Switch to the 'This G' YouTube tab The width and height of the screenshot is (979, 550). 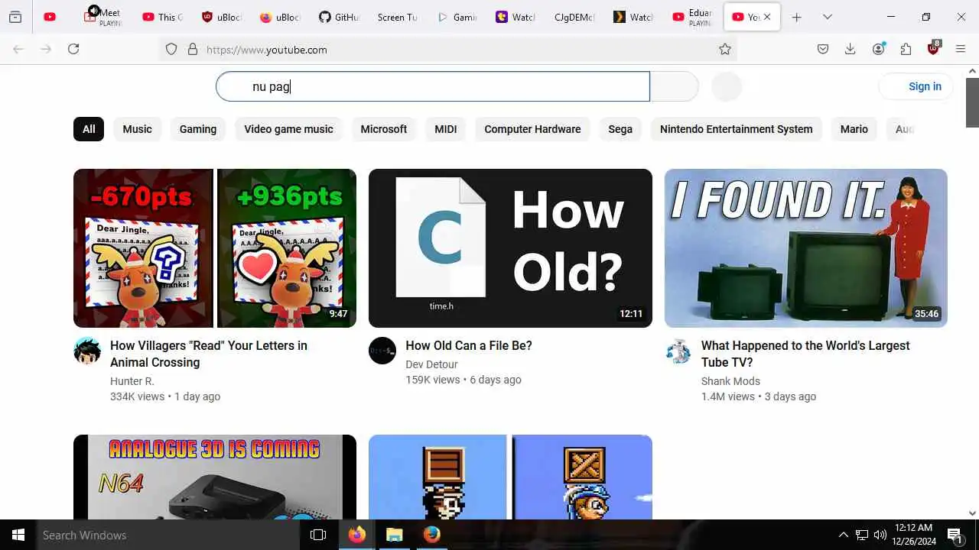tap(161, 17)
